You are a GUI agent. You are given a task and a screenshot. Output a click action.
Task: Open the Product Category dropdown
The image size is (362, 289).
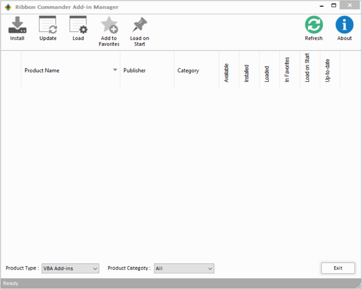184,268
